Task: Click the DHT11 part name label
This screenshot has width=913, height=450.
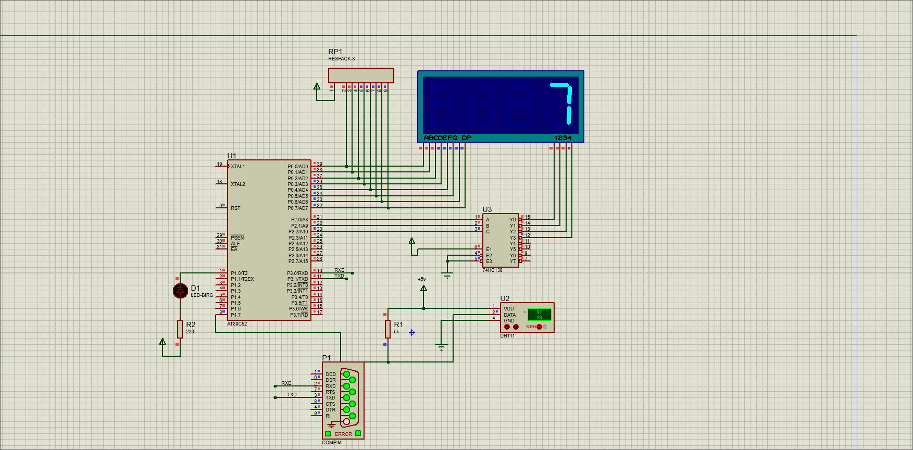Action: [507, 336]
